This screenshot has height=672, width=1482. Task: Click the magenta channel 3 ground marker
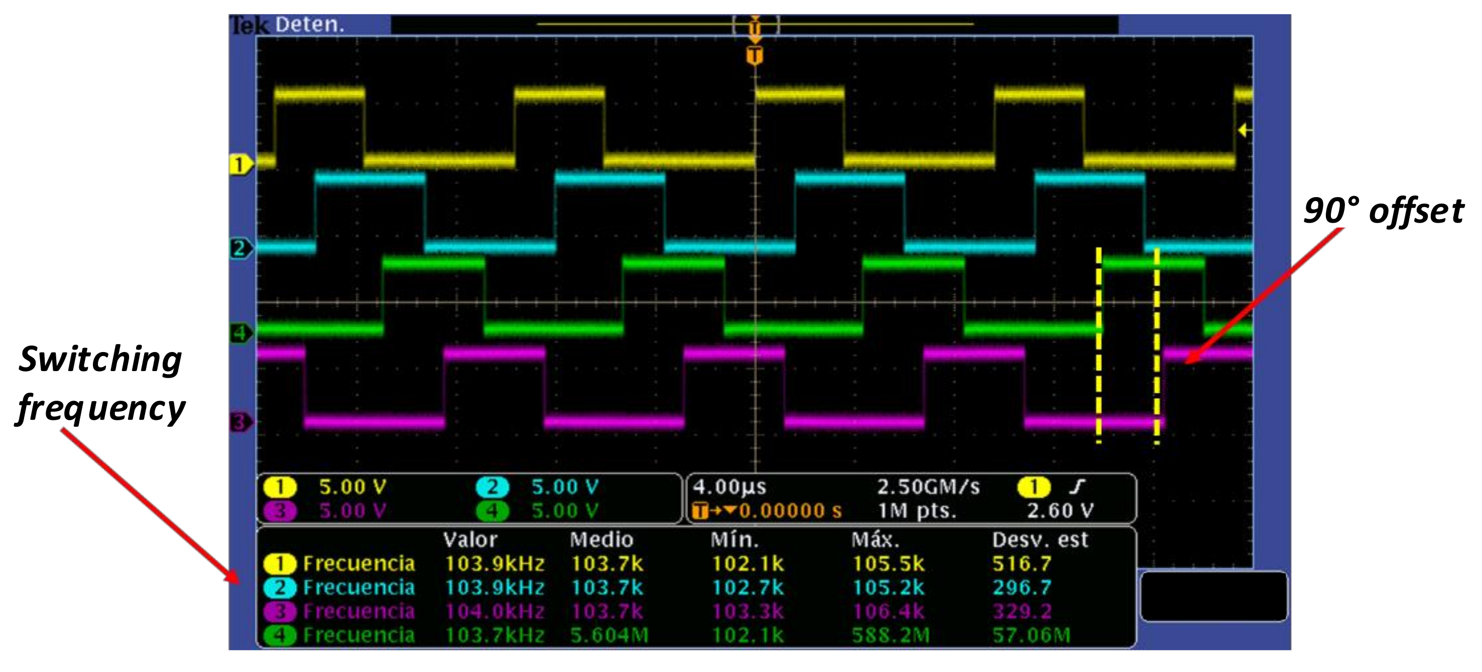pos(240,423)
